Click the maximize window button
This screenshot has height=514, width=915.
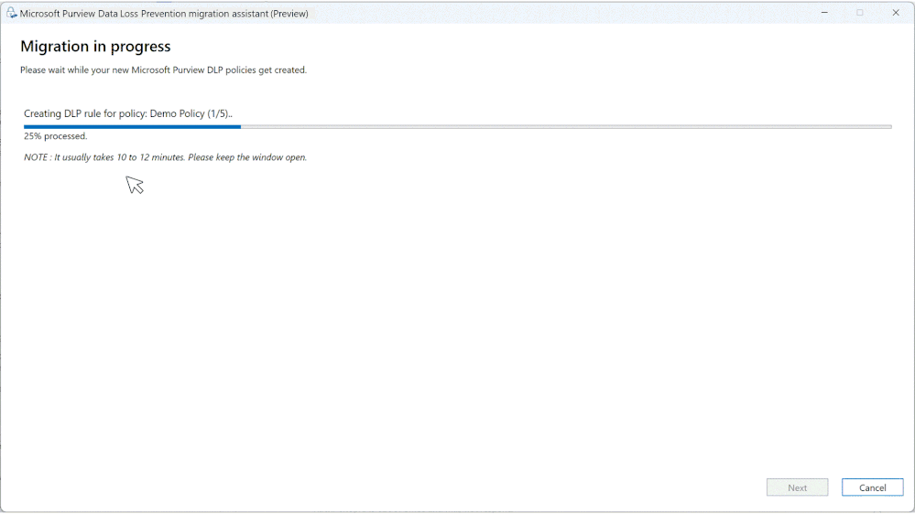pyautogui.click(x=859, y=12)
